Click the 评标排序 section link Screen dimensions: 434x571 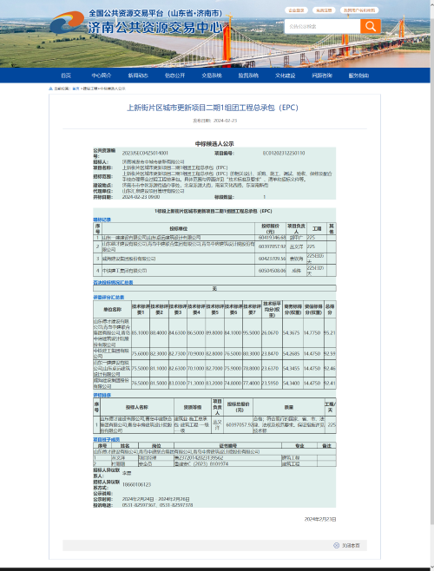pos(102,395)
